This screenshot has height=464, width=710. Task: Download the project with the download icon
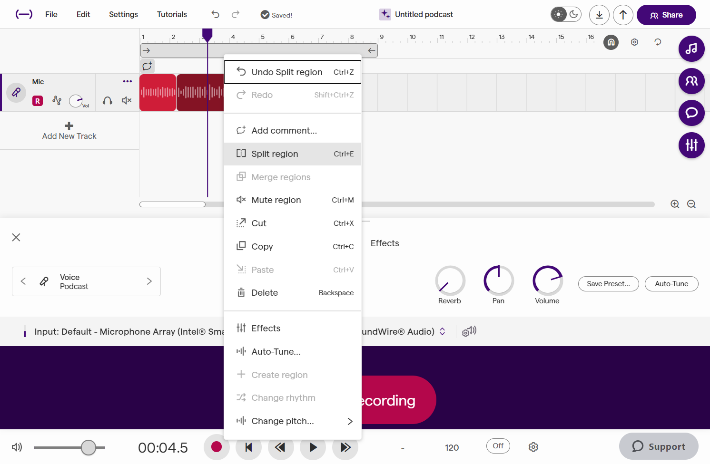pos(599,15)
